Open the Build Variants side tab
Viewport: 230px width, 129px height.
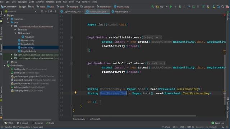point(1,94)
